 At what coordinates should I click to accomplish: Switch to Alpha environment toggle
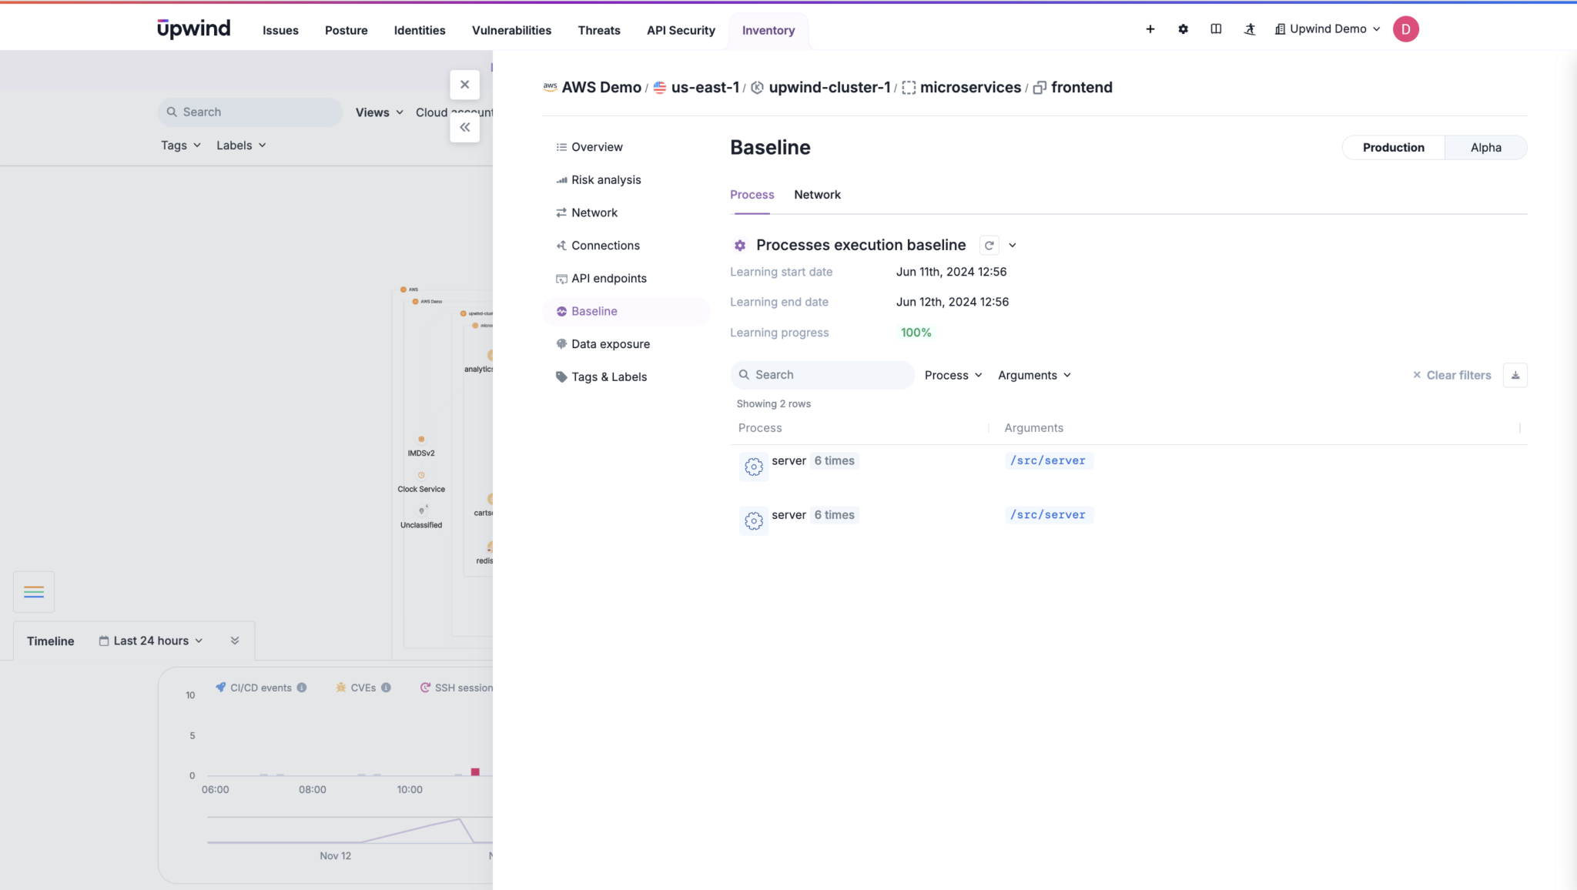[x=1485, y=148]
